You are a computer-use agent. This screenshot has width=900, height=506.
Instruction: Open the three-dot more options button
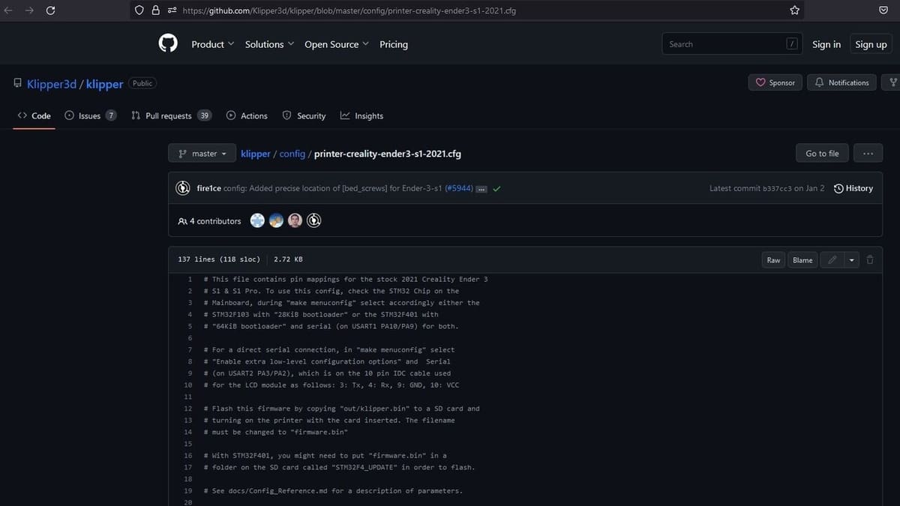[x=868, y=154]
